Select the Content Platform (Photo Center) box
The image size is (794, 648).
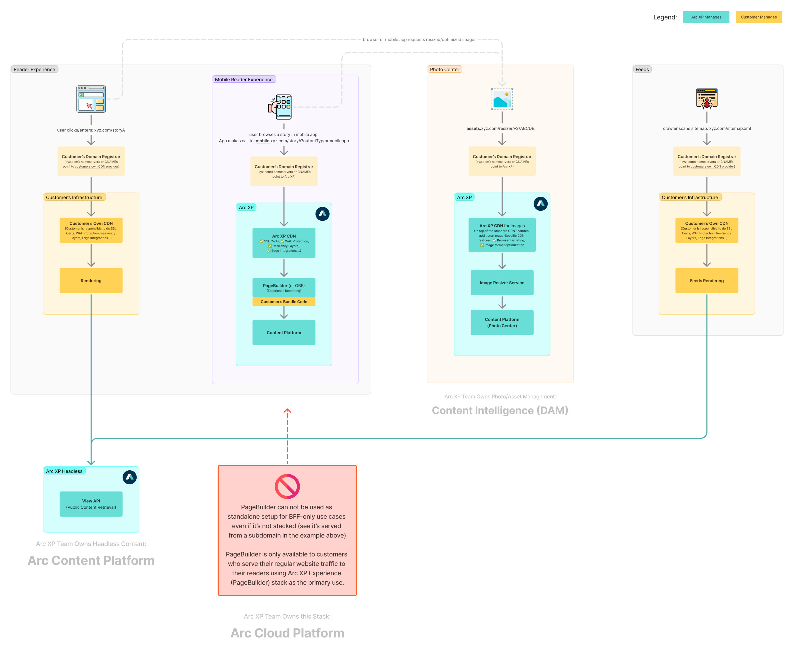coord(502,323)
